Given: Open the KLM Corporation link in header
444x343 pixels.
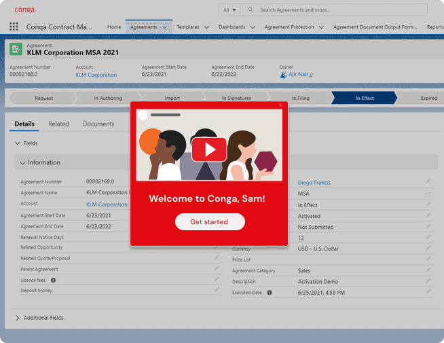Looking at the screenshot, I should click(x=96, y=75).
